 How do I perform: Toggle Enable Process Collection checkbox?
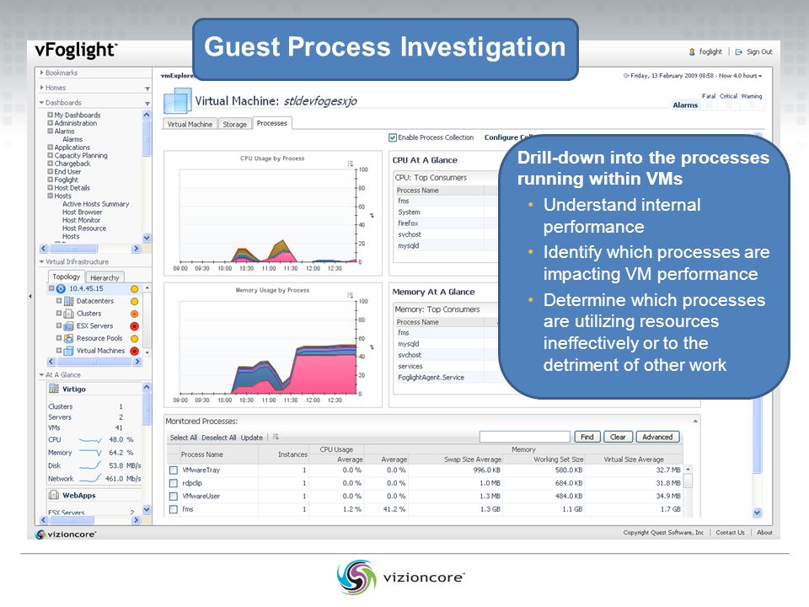393,137
